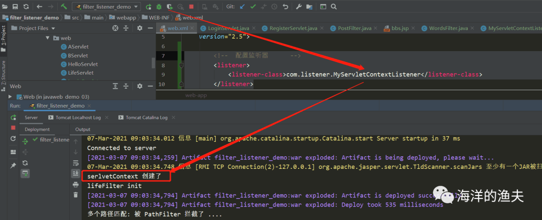542x220 pixels.
Task: Select LifeServlet in project tree
Action: click(77, 73)
